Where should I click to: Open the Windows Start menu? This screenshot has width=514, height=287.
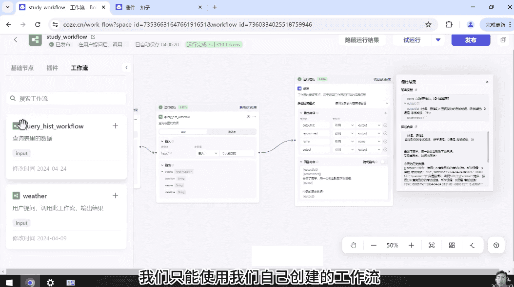click(x=9, y=282)
